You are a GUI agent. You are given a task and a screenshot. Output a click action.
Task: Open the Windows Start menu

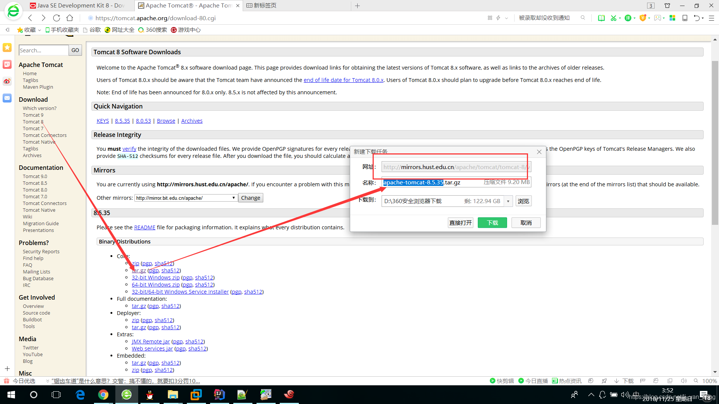[x=11, y=395]
